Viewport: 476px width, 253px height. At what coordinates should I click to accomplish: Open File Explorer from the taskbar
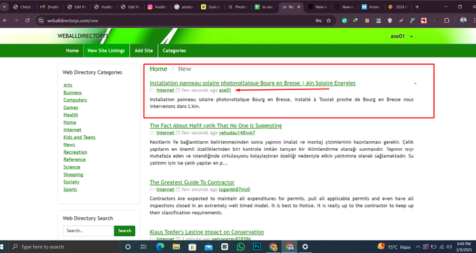point(176,247)
